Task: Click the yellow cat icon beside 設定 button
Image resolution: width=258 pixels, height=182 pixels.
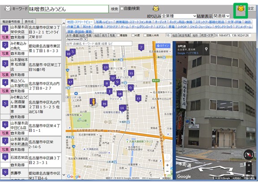Action: pyautogui.click(x=241, y=9)
